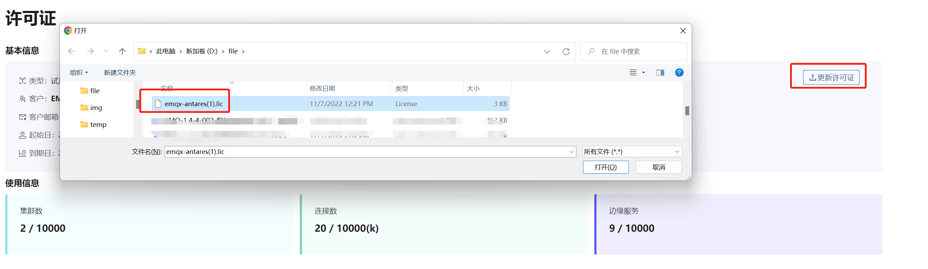
Task: Click the 起始日 icon
Action: pos(22,135)
